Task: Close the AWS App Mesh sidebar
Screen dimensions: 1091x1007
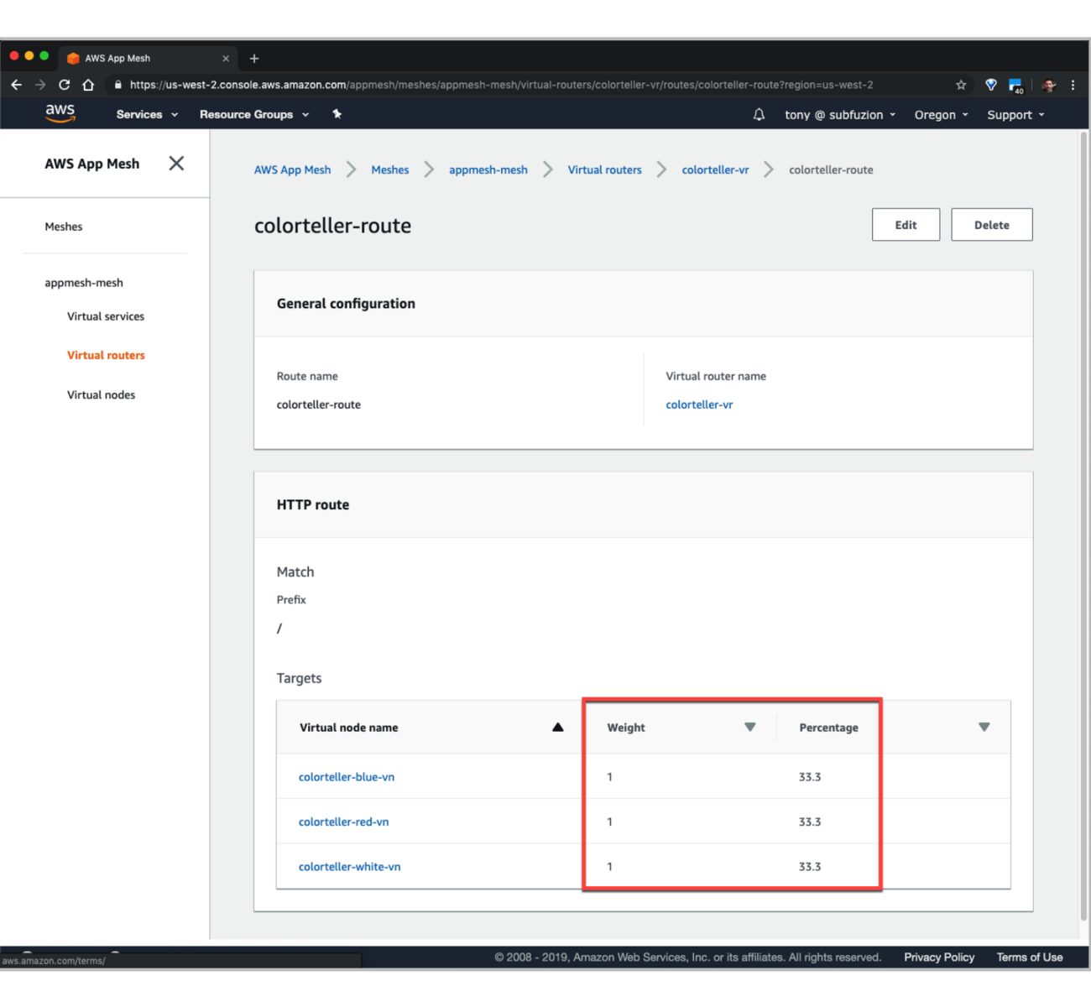Action: tap(176, 164)
